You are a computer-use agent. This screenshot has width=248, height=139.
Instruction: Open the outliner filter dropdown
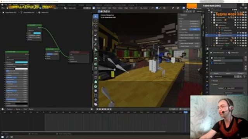241,8
